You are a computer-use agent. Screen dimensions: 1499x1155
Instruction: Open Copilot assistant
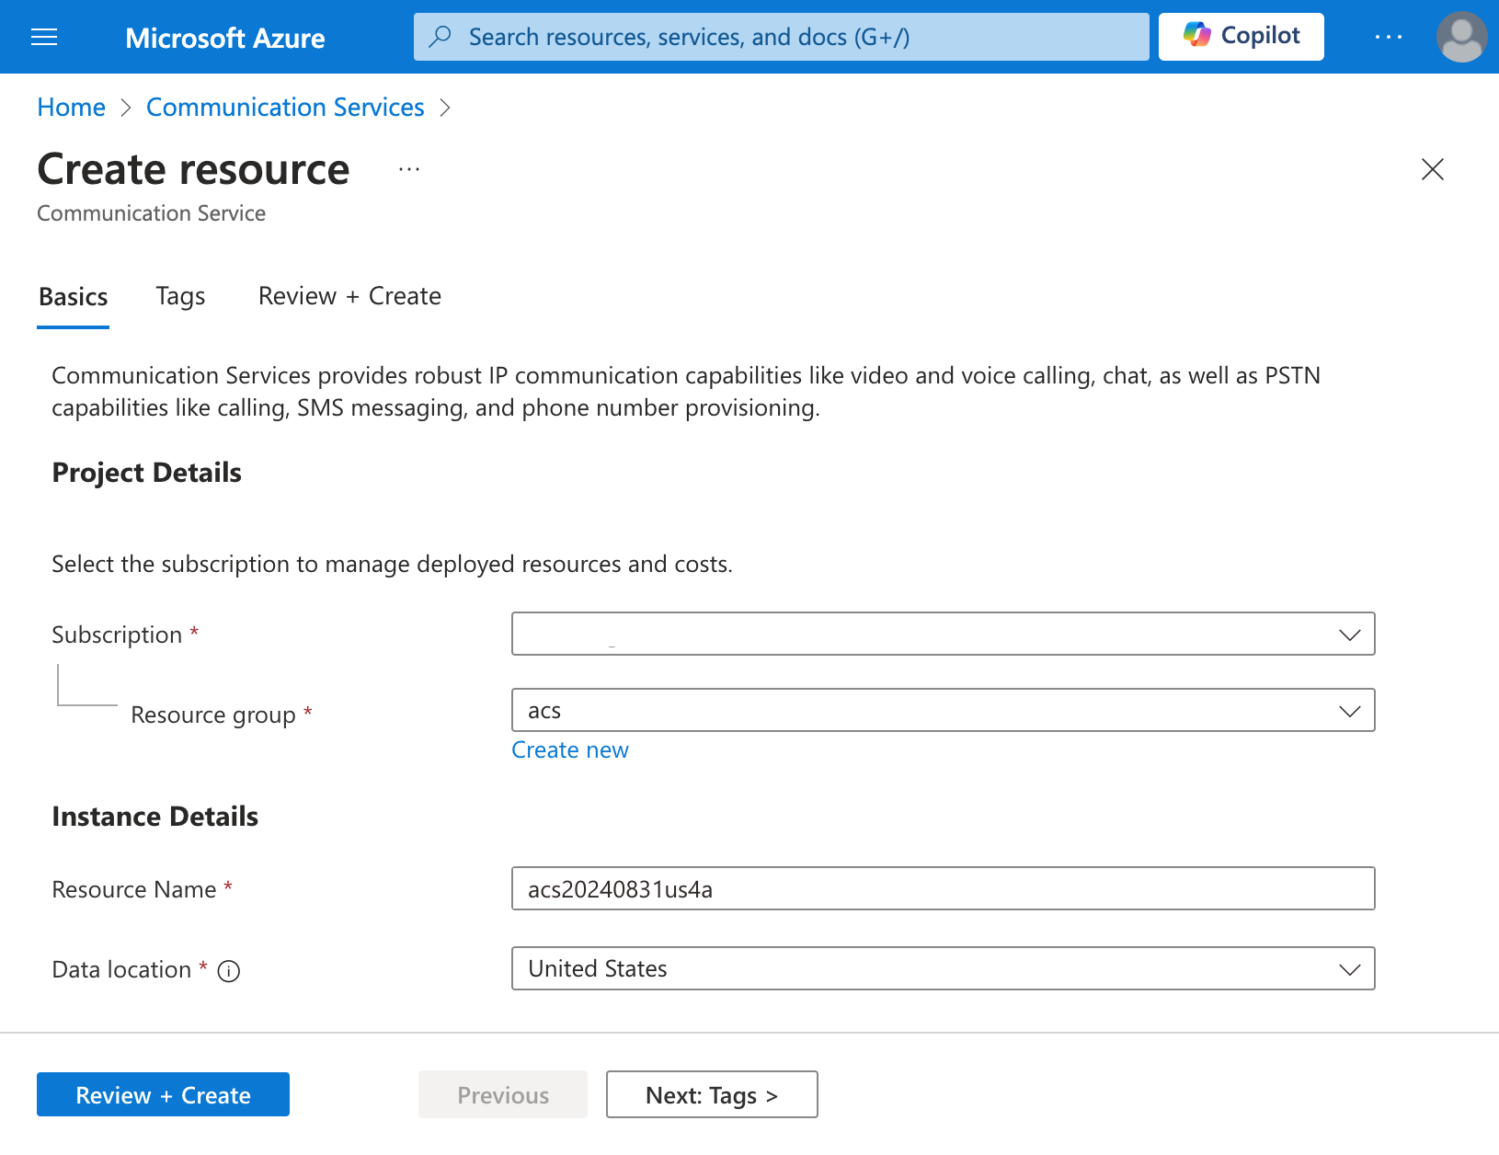click(x=1241, y=37)
